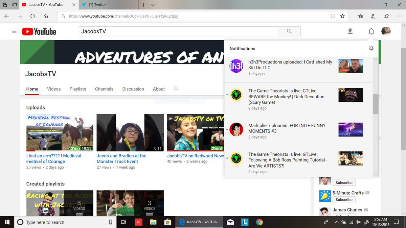Open Medieval Festival of Courage thumbnail
406x228 pixels.
(x=60, y=132)
